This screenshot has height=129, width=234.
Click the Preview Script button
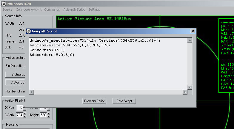click(x=94, y=101)
